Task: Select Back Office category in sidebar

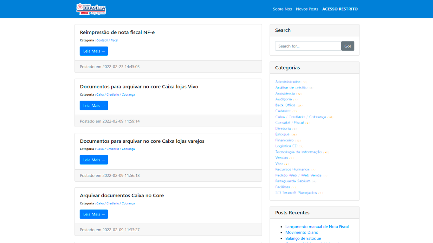Action: click(285, 105)
